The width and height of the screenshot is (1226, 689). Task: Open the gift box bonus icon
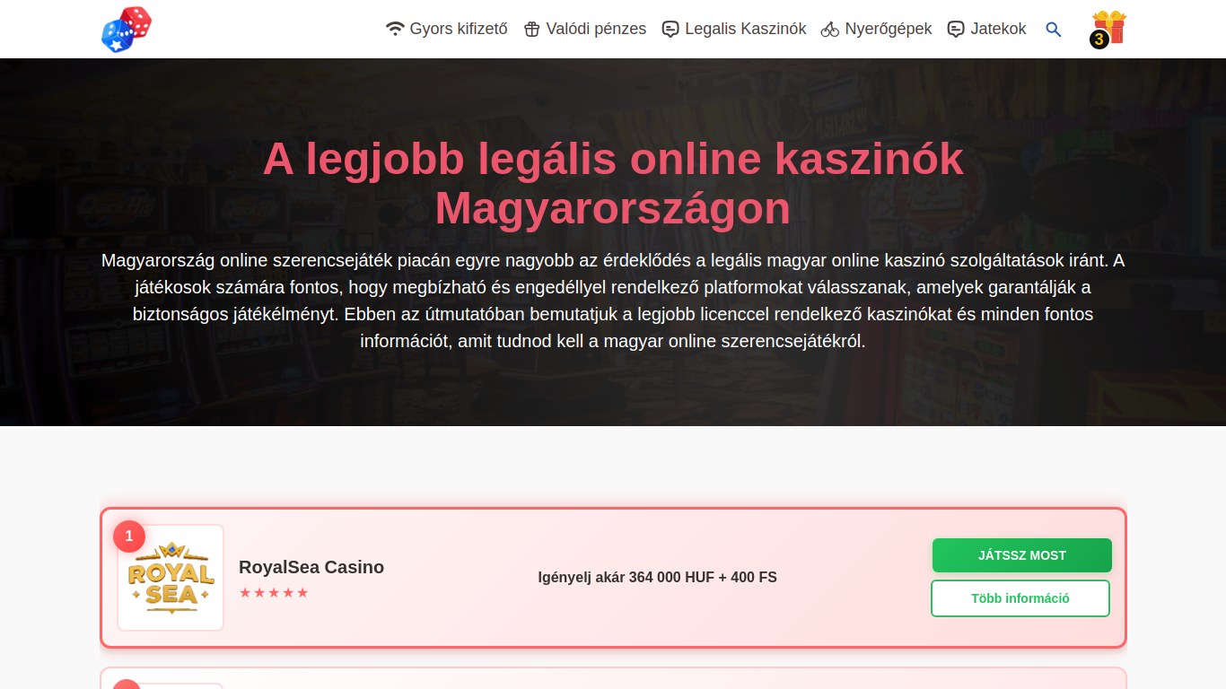[1109, 28]
